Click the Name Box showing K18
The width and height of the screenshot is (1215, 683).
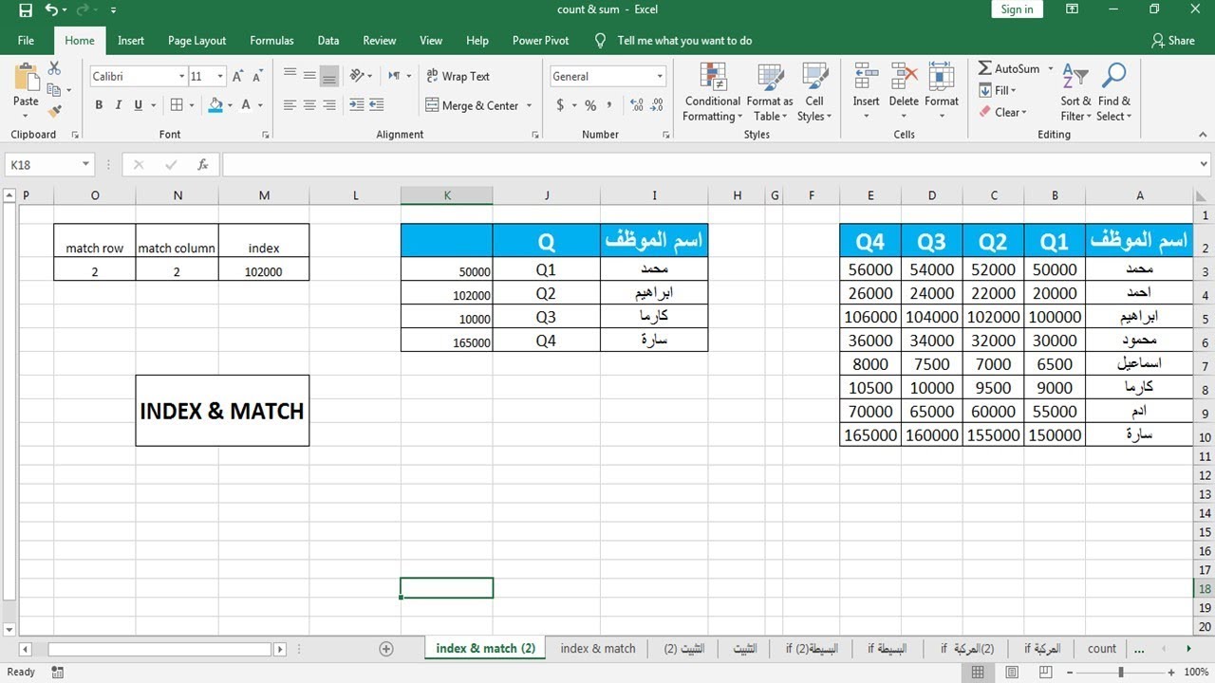coord(47,164)
